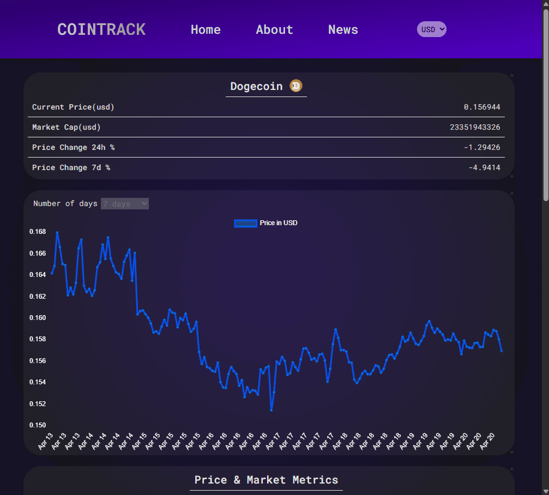Click the Price & Market Metrics heading

click(x=266, y=480)
